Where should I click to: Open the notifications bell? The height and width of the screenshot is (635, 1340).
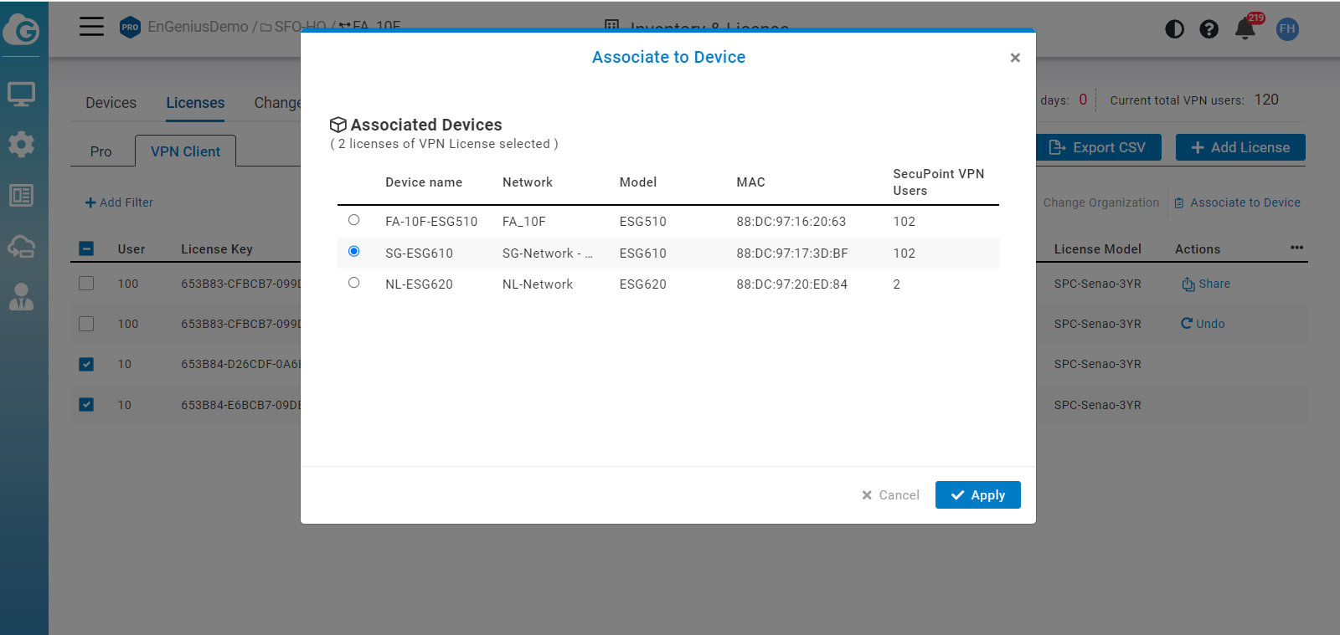coord(1245,29)
